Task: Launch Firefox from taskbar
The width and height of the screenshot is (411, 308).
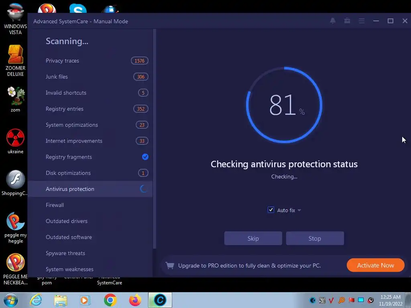Action: pyautogui.click(x=135, y=300)
